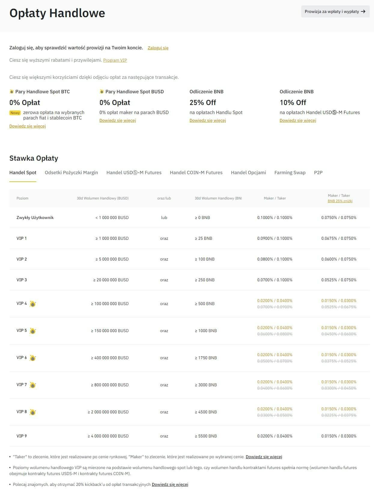Click the '≥ 1750 BNB' cell
The image size is (374, 497).
(206, 358)
